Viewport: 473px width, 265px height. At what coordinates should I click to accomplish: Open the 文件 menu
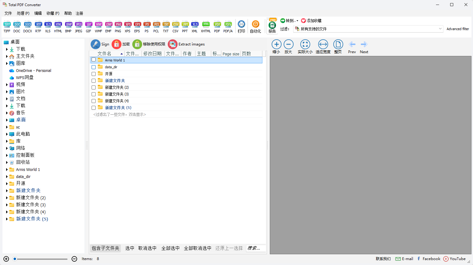8,13
